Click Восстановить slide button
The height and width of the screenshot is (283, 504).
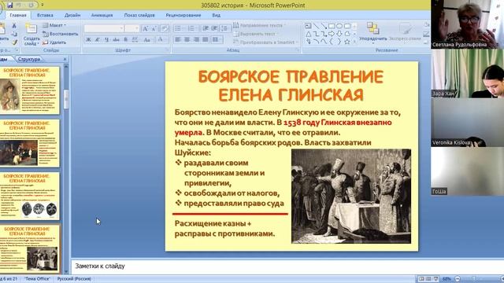pyautogui.click(x=61, y=34)
